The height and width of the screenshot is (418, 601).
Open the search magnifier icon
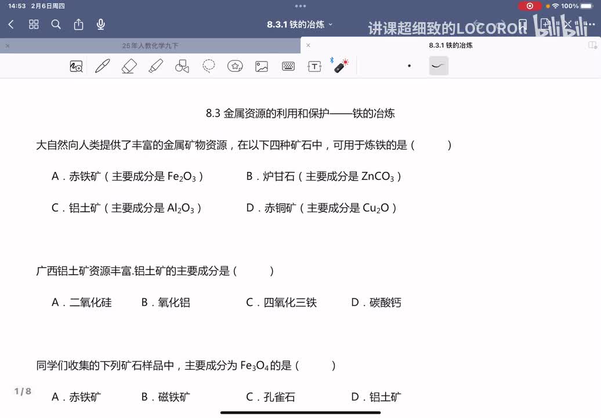(x=56, y=24)
